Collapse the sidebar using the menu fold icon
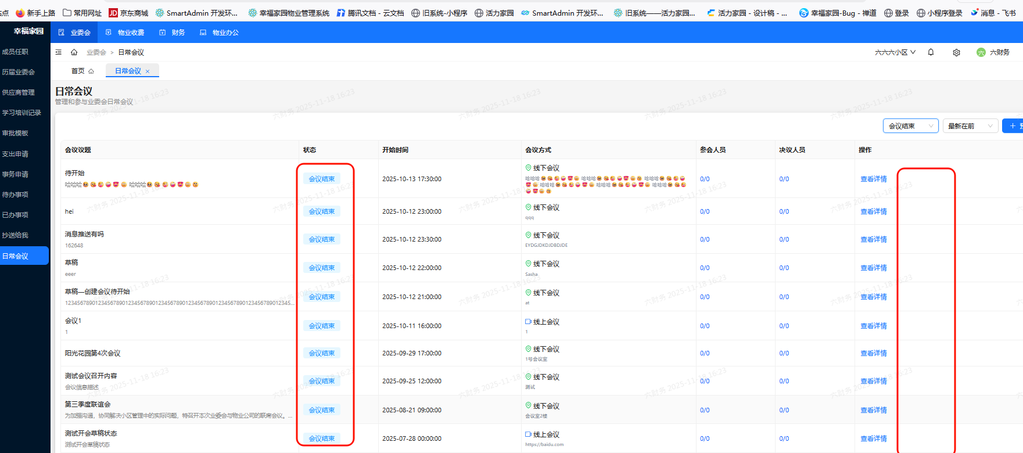 59,52
